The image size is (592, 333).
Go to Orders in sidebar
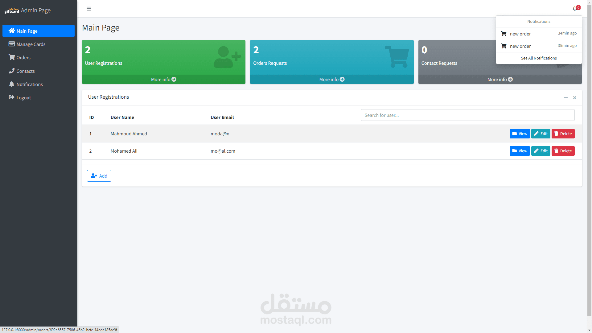click(23, 57)
